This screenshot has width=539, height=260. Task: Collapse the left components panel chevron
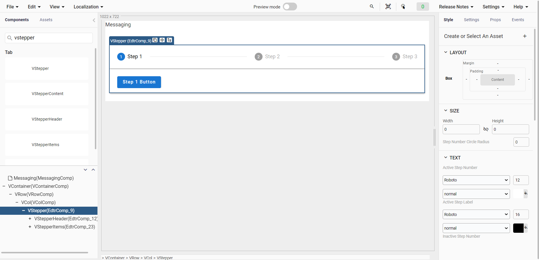[x=94, y=20]
